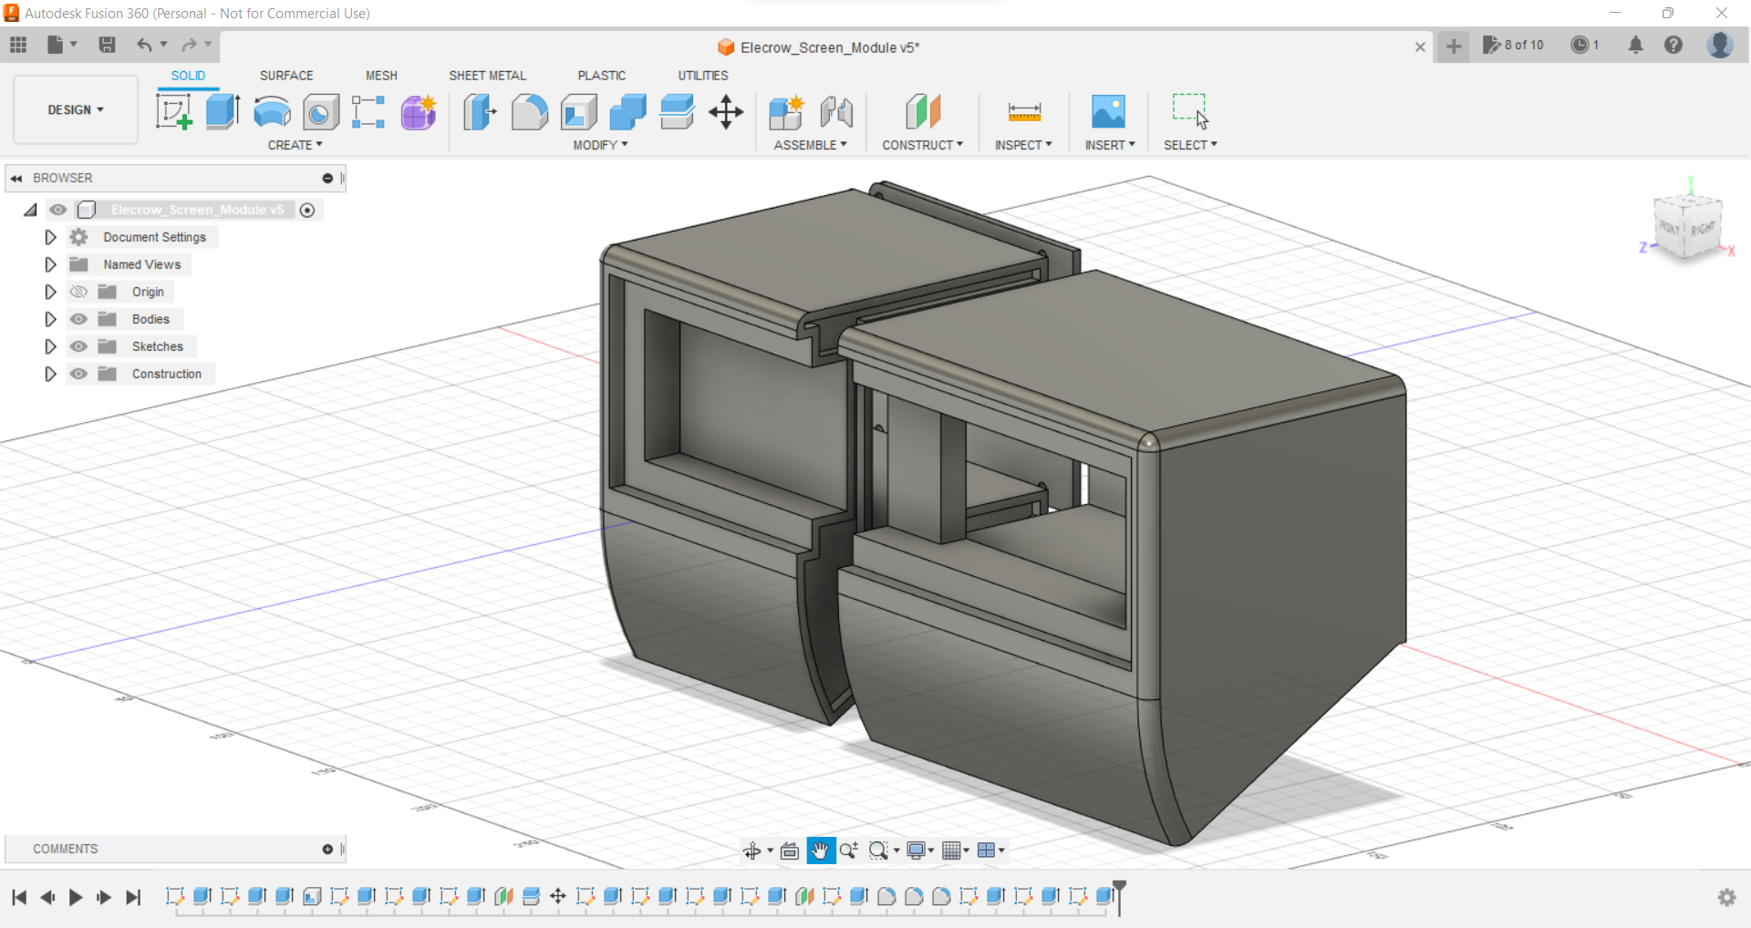The image size is (1751, 928).
Task: Switch to the SURFACE tab
Action: click(x=286, y=76)
